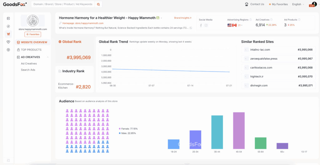Open dropdown arrow beside store title
The image size is (320, 165).
pos(161,18)
